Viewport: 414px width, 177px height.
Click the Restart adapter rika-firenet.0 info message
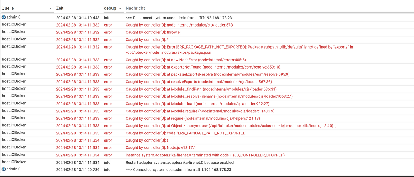179,162
